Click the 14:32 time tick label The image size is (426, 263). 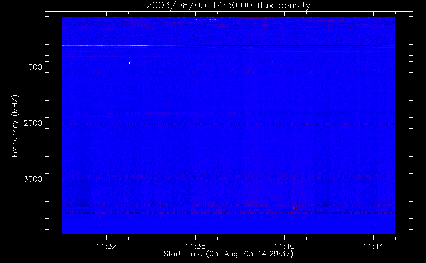(x=107, y=246)
